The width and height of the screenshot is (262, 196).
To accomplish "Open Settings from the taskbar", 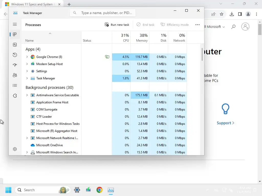I will point(77,190).
